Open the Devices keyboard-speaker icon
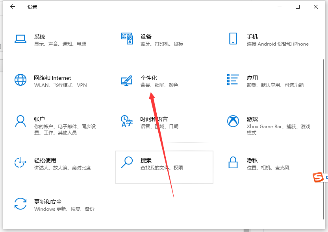328x232 pixels. point(126,39)
